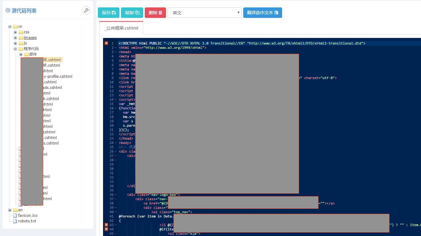This screenshot has height=236, width=421.
Task: Click the DOCTYPE declaration on line 1
Action: [242, 43]
